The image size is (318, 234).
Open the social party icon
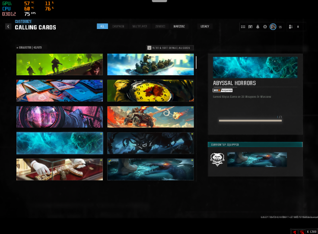[291, 27]
